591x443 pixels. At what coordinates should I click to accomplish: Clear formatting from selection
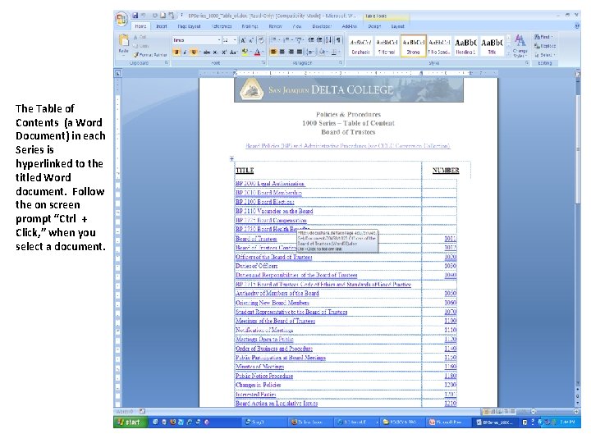click(x=261, y=40)
